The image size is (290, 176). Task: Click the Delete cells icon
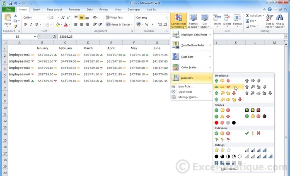[227, 17]
